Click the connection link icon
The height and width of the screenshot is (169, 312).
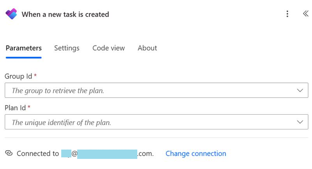(9, 153)
